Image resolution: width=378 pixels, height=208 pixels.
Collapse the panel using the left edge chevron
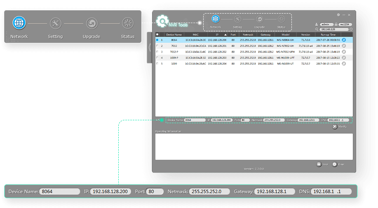pos(149,47)
